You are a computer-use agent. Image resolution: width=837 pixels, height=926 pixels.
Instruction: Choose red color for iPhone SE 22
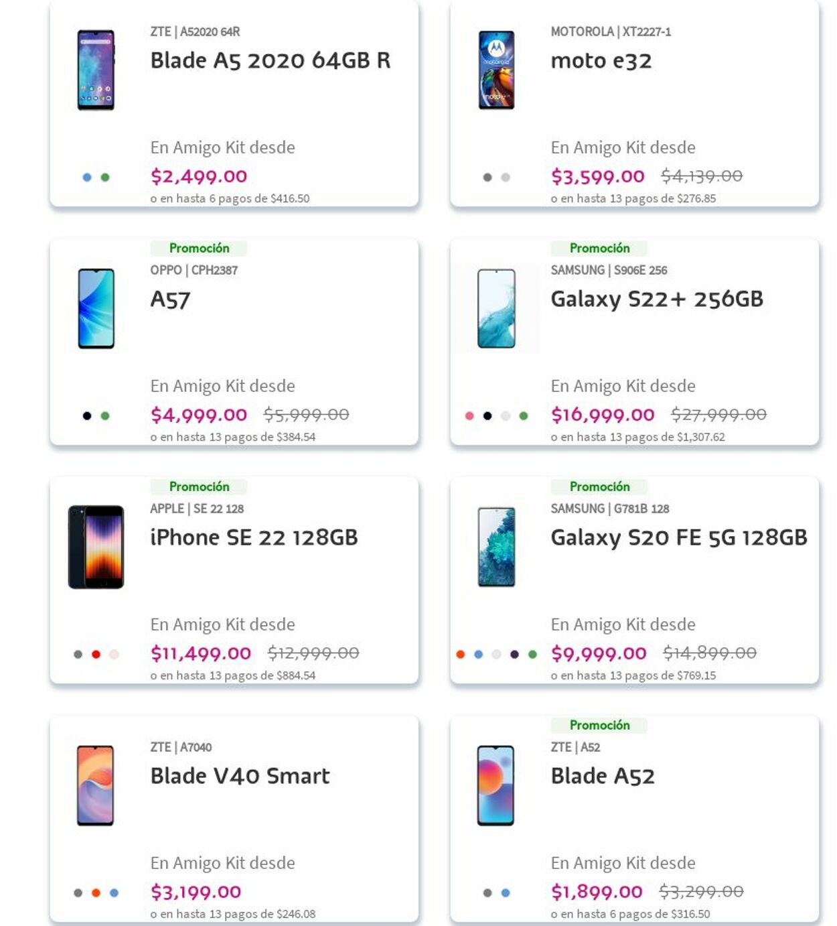pyautogui.click(x=96, y=655)
